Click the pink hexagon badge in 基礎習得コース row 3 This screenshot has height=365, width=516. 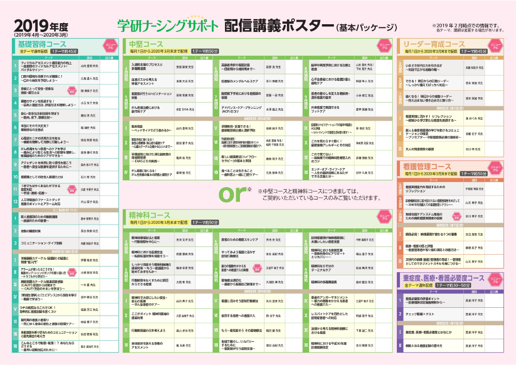click(71, 90)
